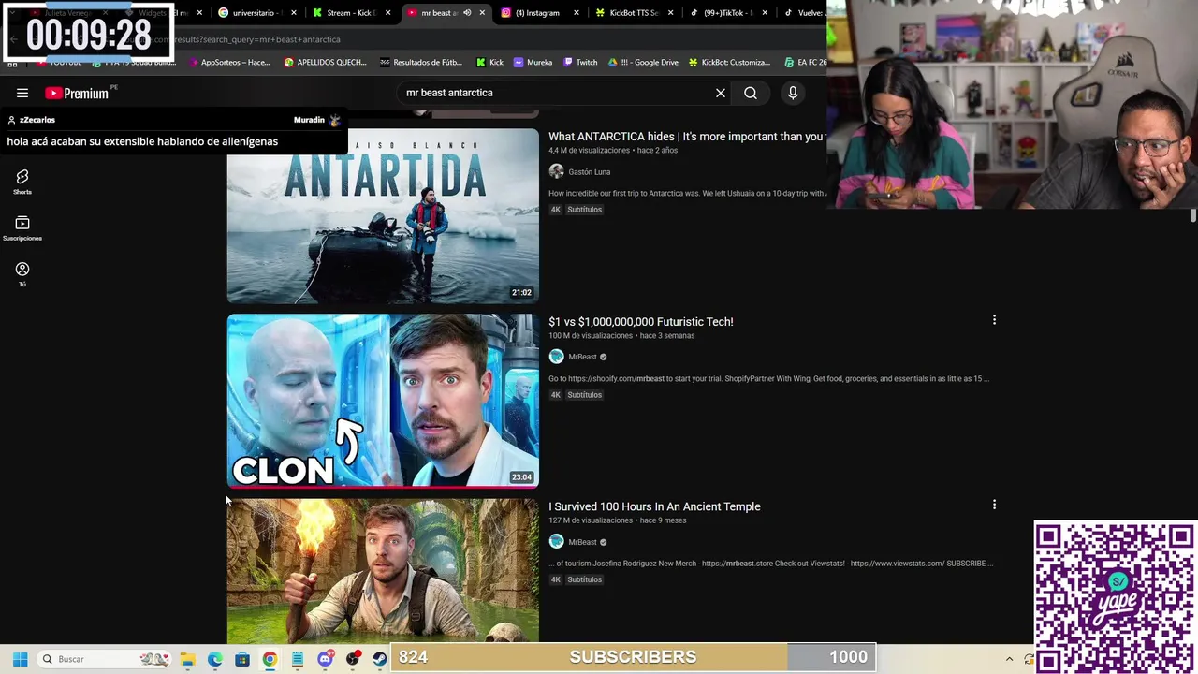The height and width of the screenshot is (674, 1198).
Task: Open Steam from the taskbar
Action: (x=380, y=659)
